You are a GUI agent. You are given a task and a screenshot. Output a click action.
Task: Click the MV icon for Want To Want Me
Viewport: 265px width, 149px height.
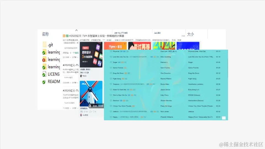(x=134, y=90)
